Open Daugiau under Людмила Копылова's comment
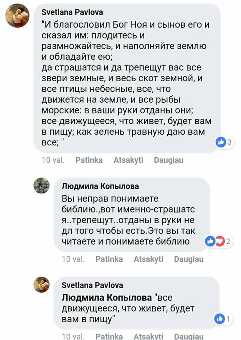241x340 pixels. click(x=189, y=259)
